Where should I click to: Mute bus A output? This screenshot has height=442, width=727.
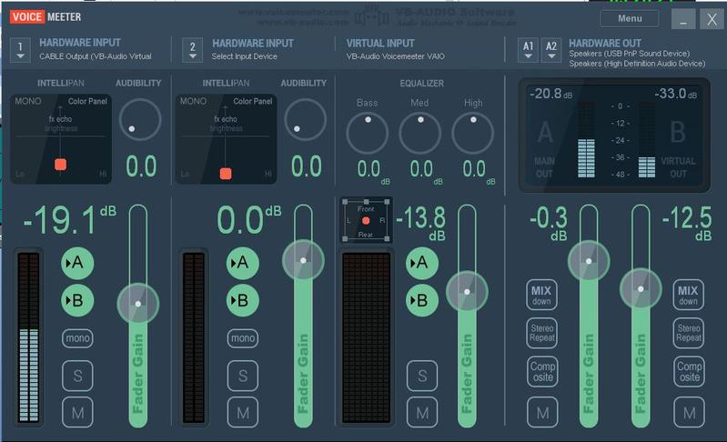[x=542, y=412]
